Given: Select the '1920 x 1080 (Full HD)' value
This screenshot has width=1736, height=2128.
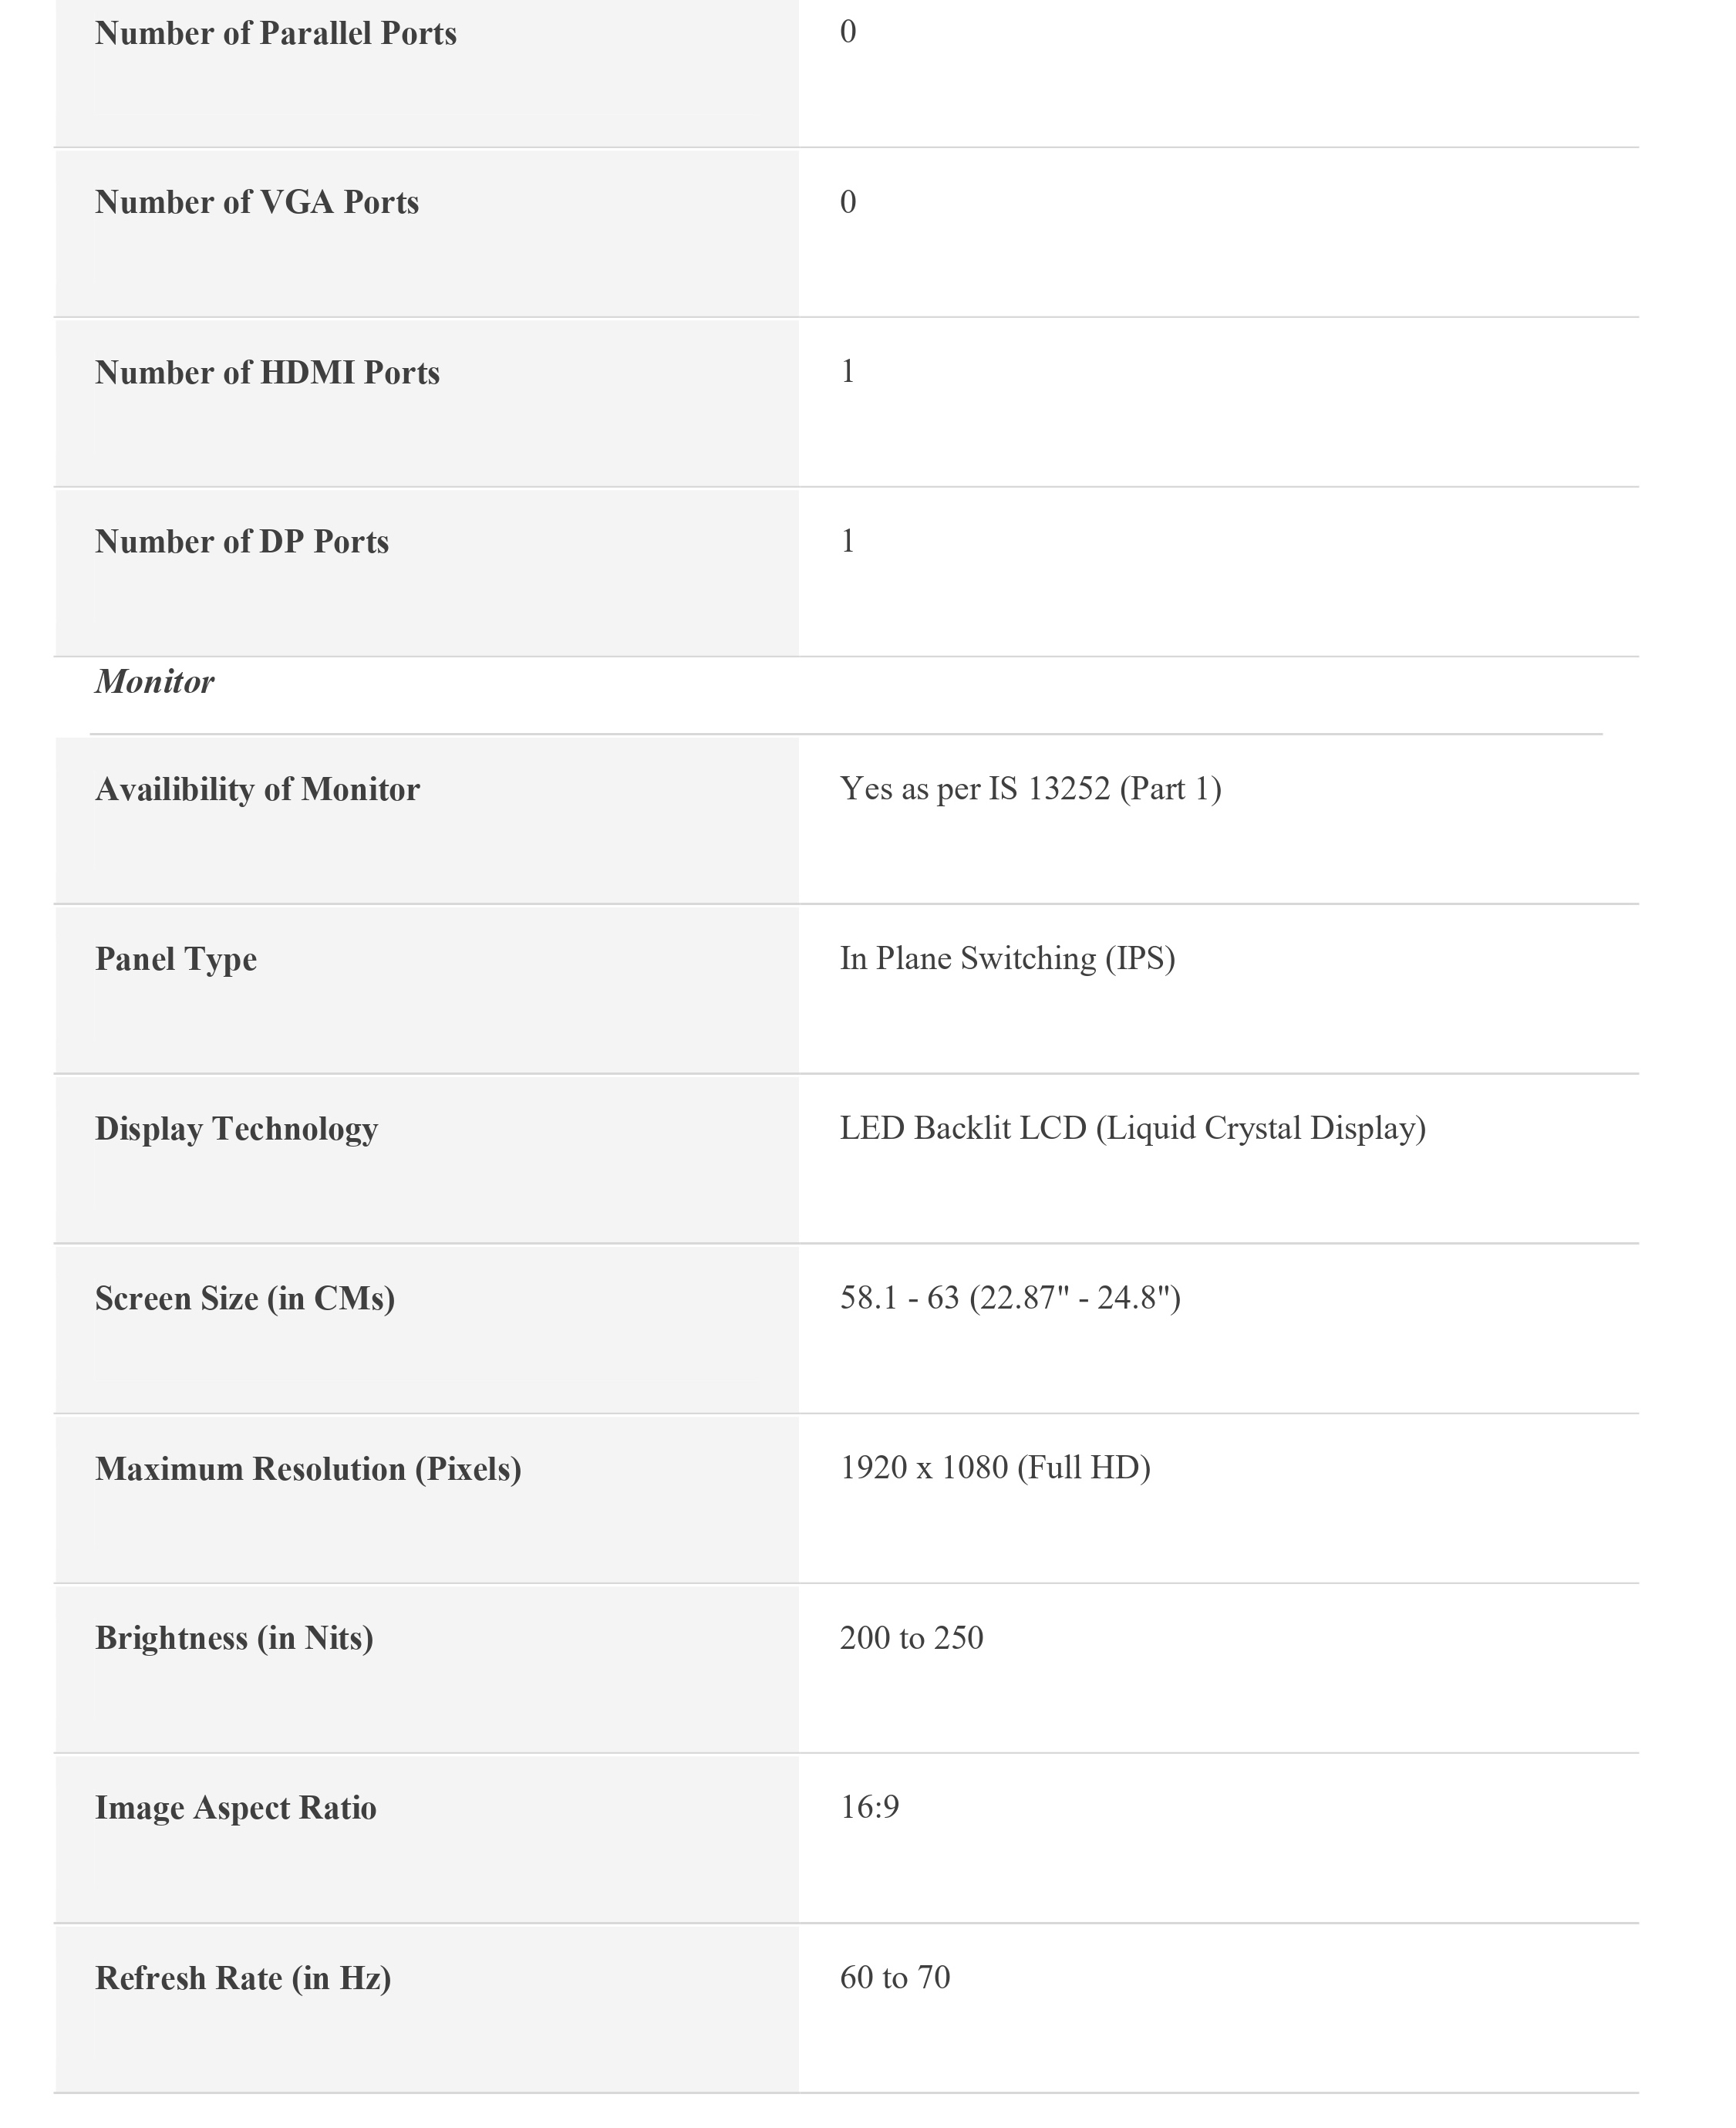Looking at the screenshot, I should pyautogui.click(x=995, y=1467).
